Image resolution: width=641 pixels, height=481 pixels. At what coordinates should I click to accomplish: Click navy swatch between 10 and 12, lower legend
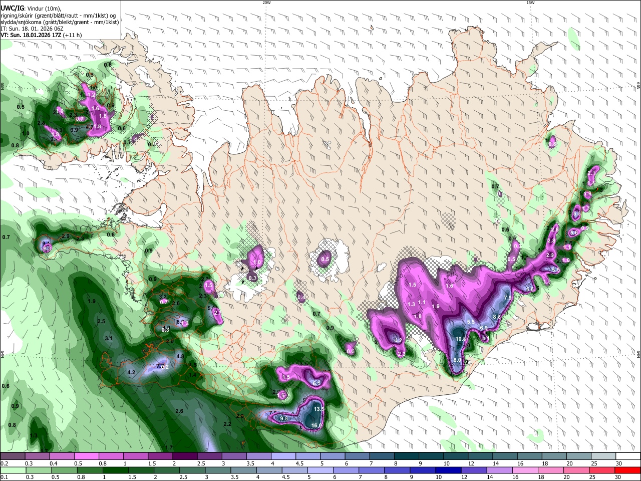[448, 470]
